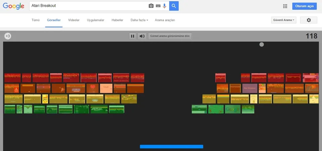Open the on-screen keyboard icon
322x151 pixels.
158,6
